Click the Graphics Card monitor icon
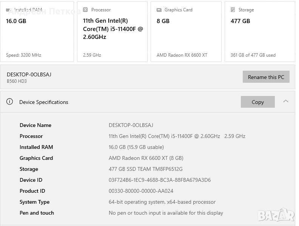The width and height of the screenshot is (299, 226). point(159,10)
